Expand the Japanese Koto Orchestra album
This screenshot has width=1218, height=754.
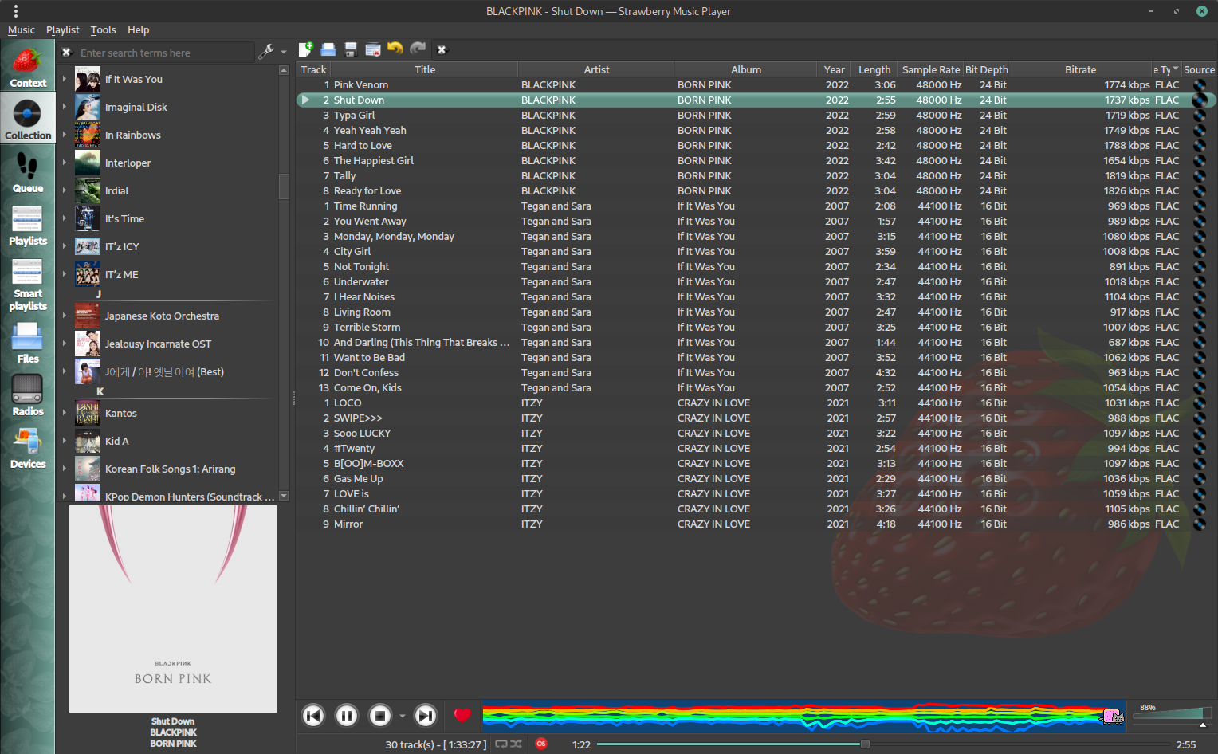point(65,316)
